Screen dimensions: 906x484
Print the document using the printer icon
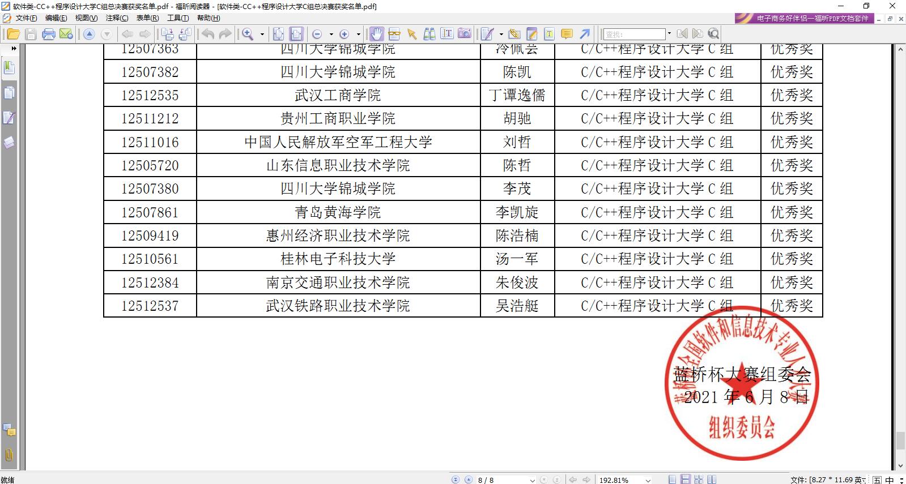click(x=49, y=34)
